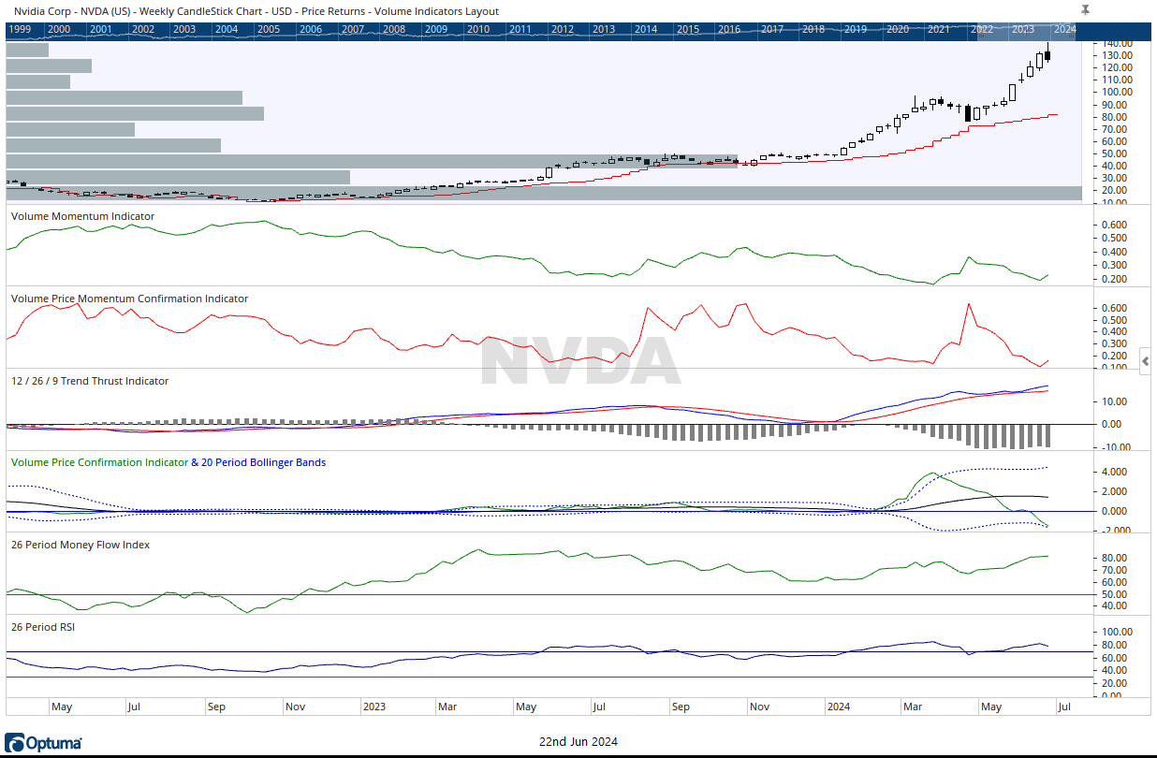1157x758 pixels.
Task: Click the left-pointing chevron beside the price scale
Action: tap(1145, 361)
